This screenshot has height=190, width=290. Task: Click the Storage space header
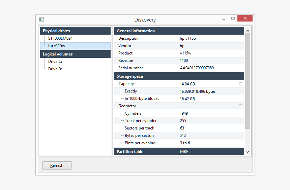click(x=179, y=76)
